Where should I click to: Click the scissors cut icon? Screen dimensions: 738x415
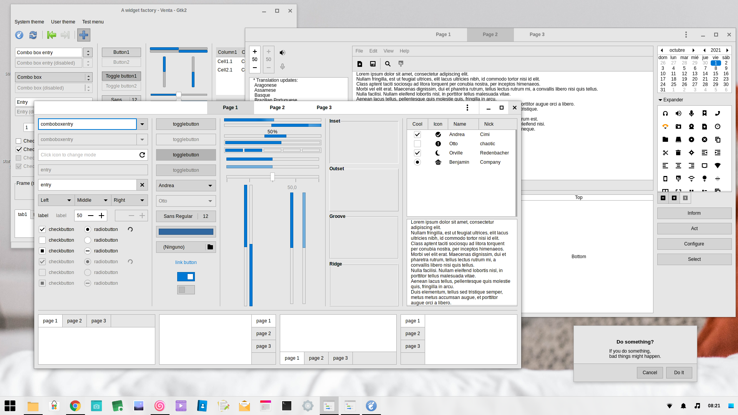pos(665,153)
